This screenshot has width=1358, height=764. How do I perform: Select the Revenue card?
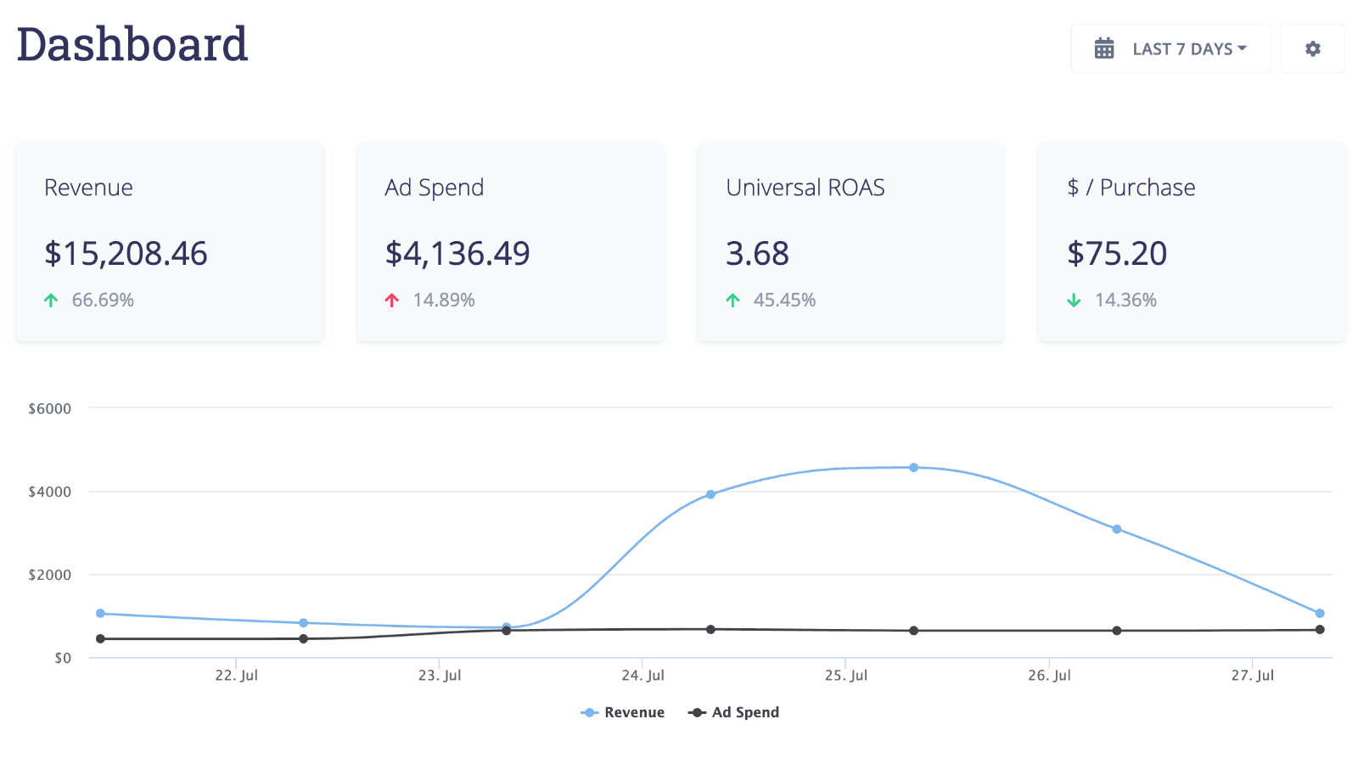coord(169,243)
